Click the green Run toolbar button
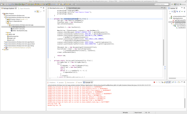Screen dimensions: 187x114 point(19,4)
